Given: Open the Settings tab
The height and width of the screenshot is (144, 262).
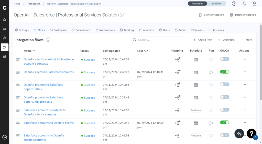Looking at the screenshot, I should pyautogui.click(x=22, y=30).
